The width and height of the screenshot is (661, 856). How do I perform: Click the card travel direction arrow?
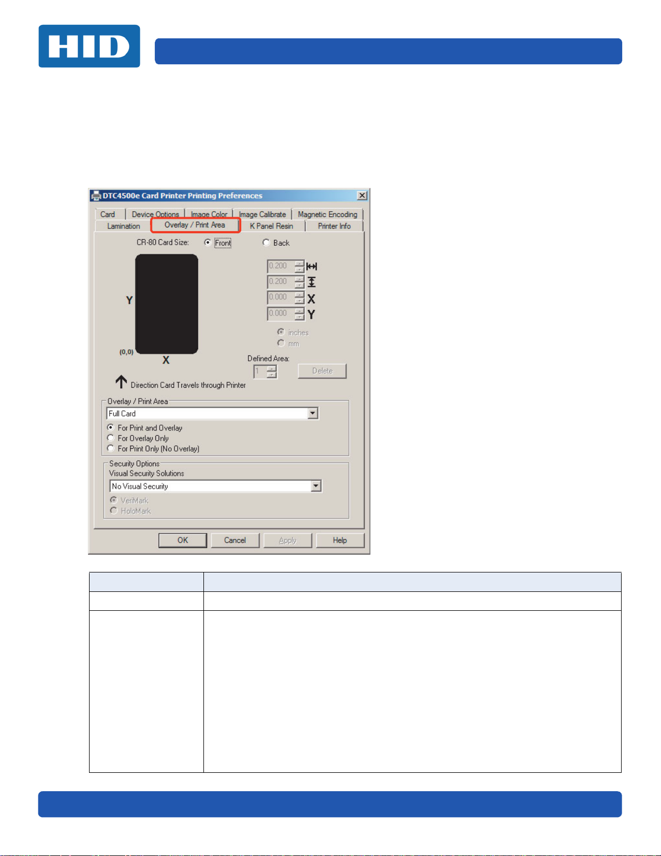point(121,382)
